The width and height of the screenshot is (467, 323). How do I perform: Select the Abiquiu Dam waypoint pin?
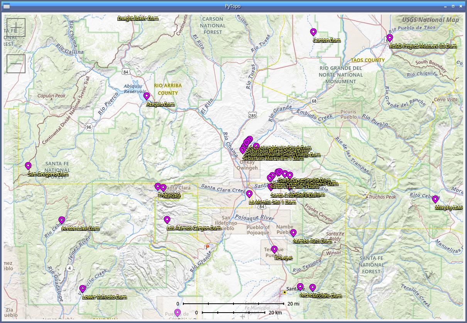pyautogui.click(x=147, y=96)
